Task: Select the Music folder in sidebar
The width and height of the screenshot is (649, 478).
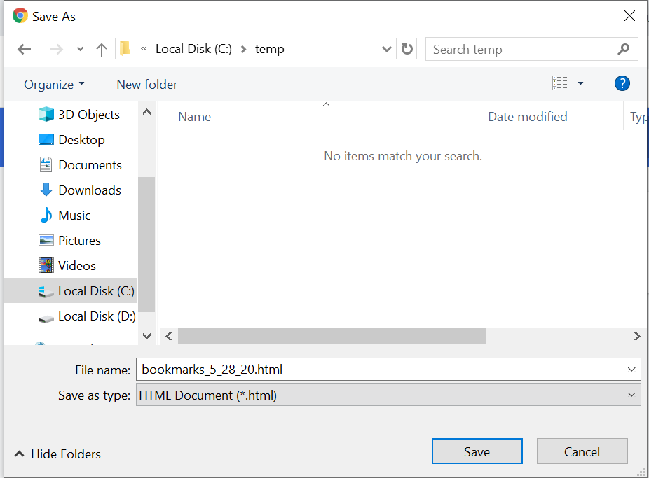Action: pyautogui.click(x=74, y=216)
